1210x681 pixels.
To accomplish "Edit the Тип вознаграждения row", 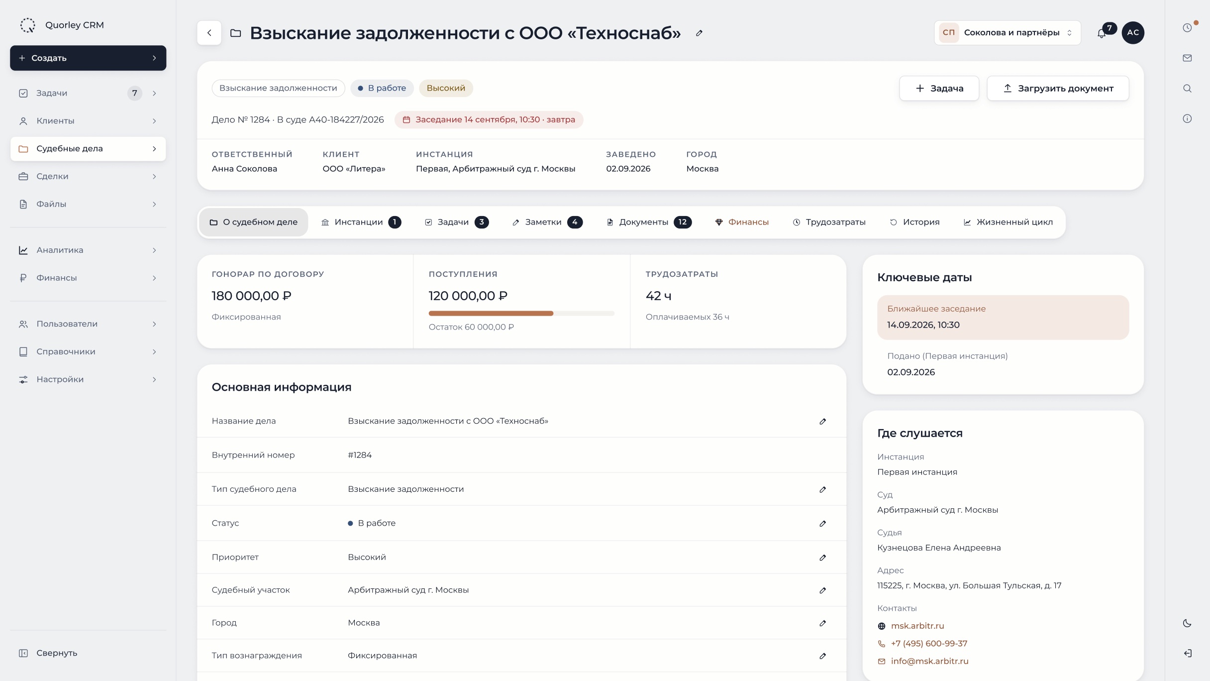I will [x=822, y=656].
